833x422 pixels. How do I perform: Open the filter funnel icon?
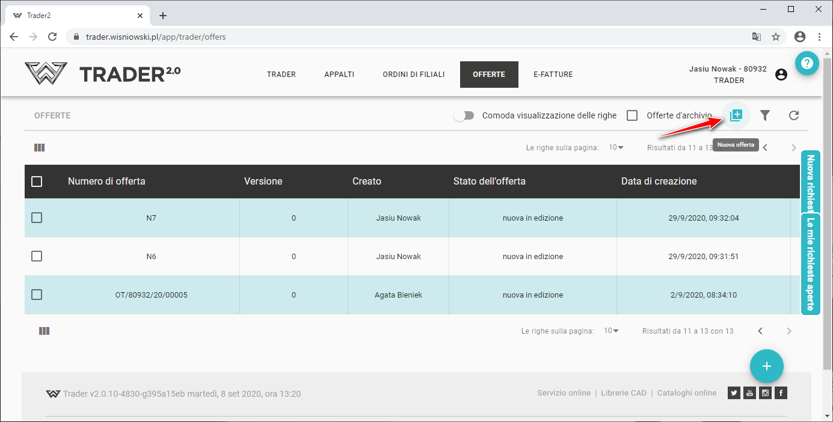tap(765, 115)
